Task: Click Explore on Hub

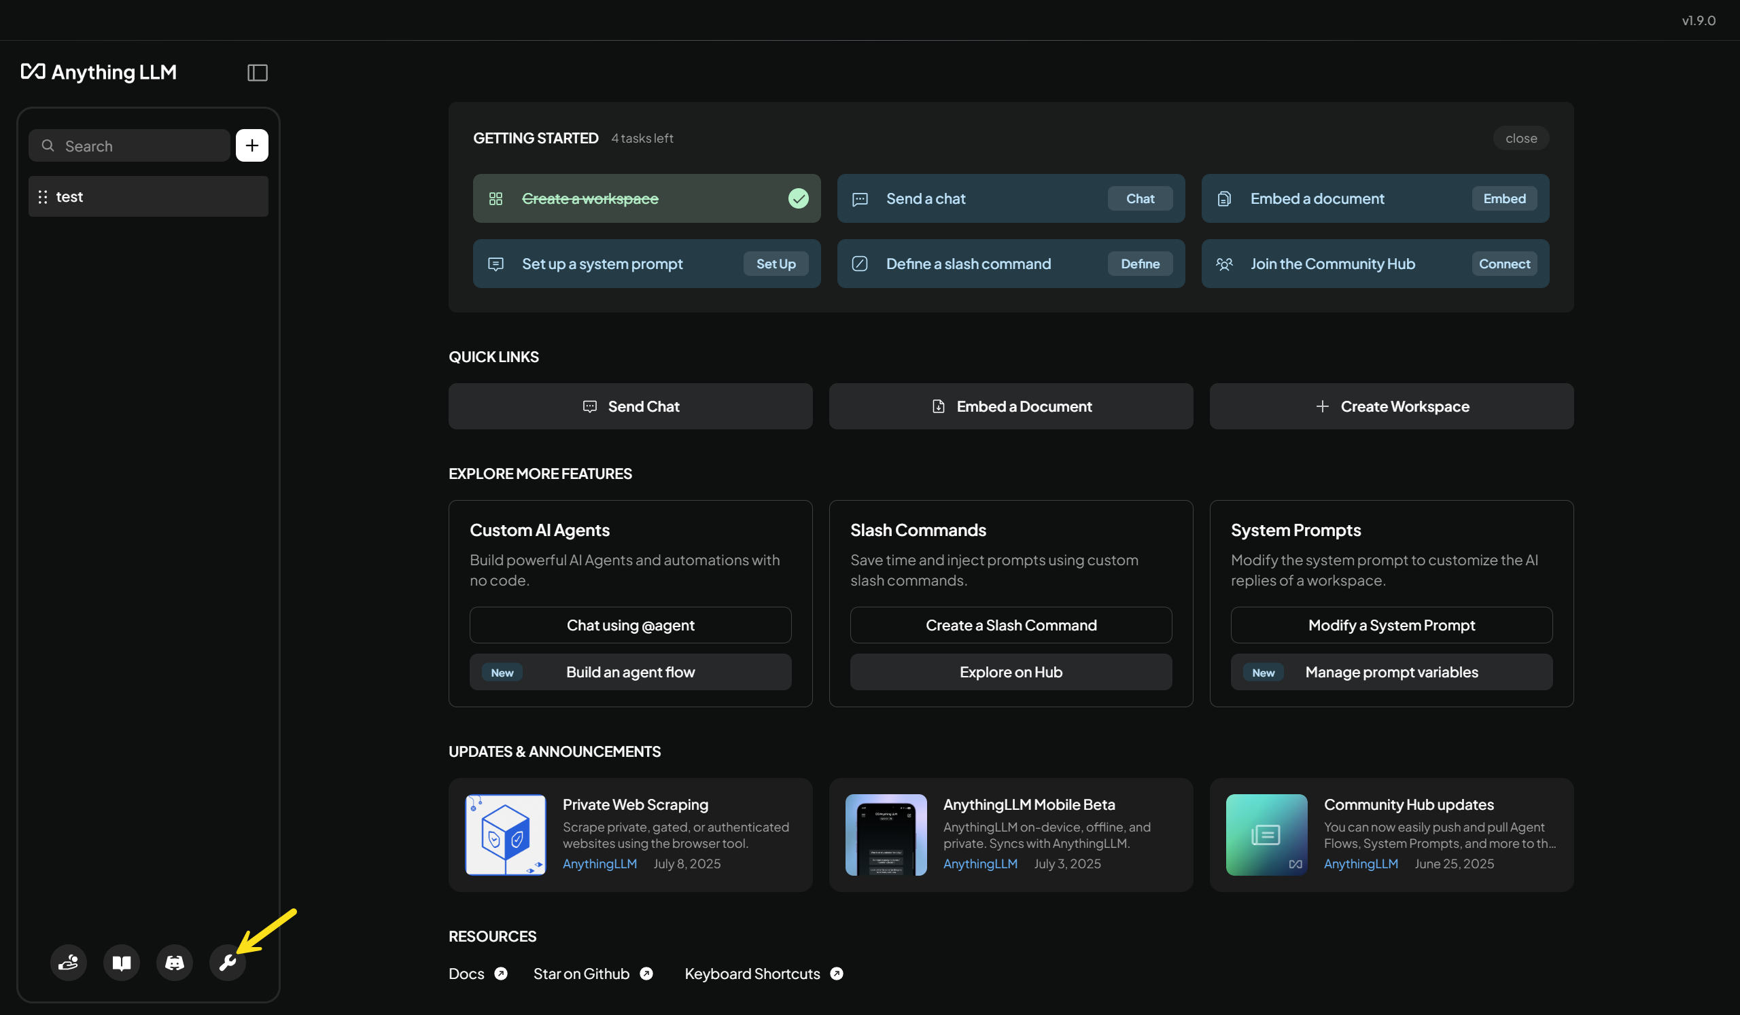Action: pos(1011,672)
